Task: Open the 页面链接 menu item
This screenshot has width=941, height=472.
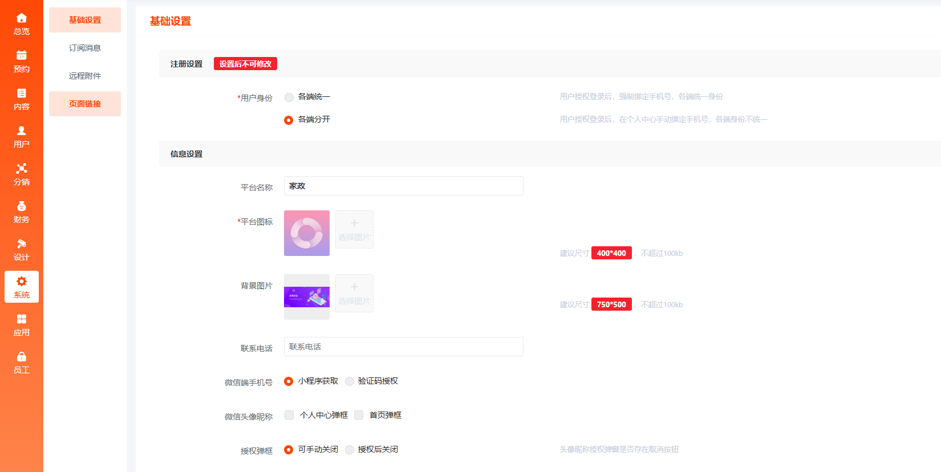Action: pos(85,104)
